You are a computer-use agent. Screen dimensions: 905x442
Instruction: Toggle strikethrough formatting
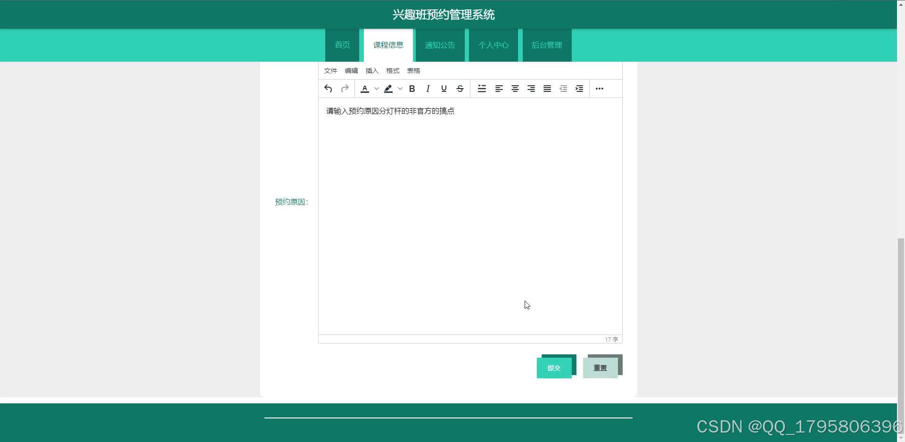pyautogui.click(x=460, y=89)
